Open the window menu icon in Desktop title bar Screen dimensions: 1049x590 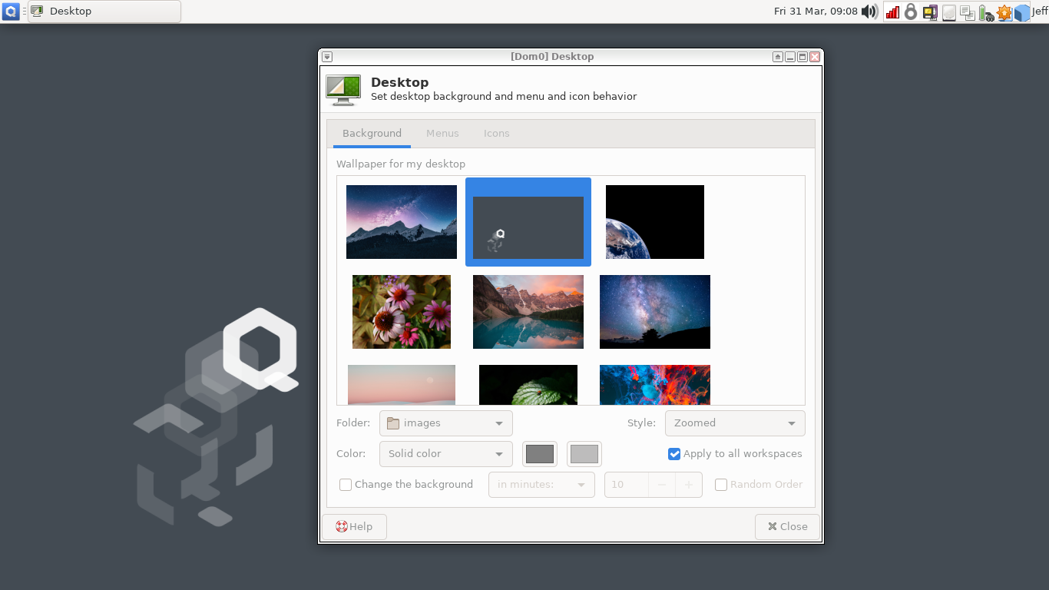[327, 57]
